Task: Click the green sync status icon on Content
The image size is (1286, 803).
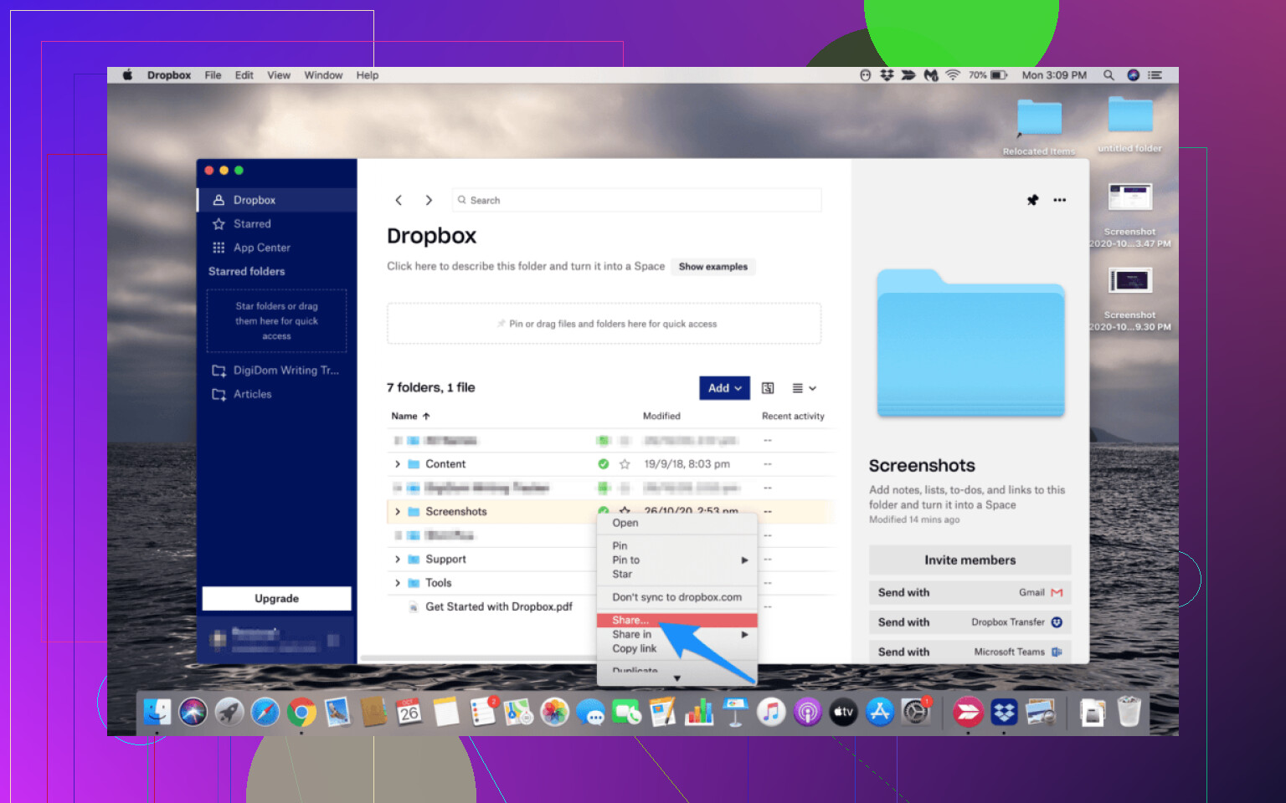Action: (604, 464)
